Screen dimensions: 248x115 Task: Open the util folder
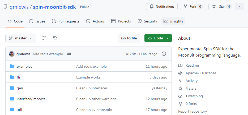pos(19,110)
